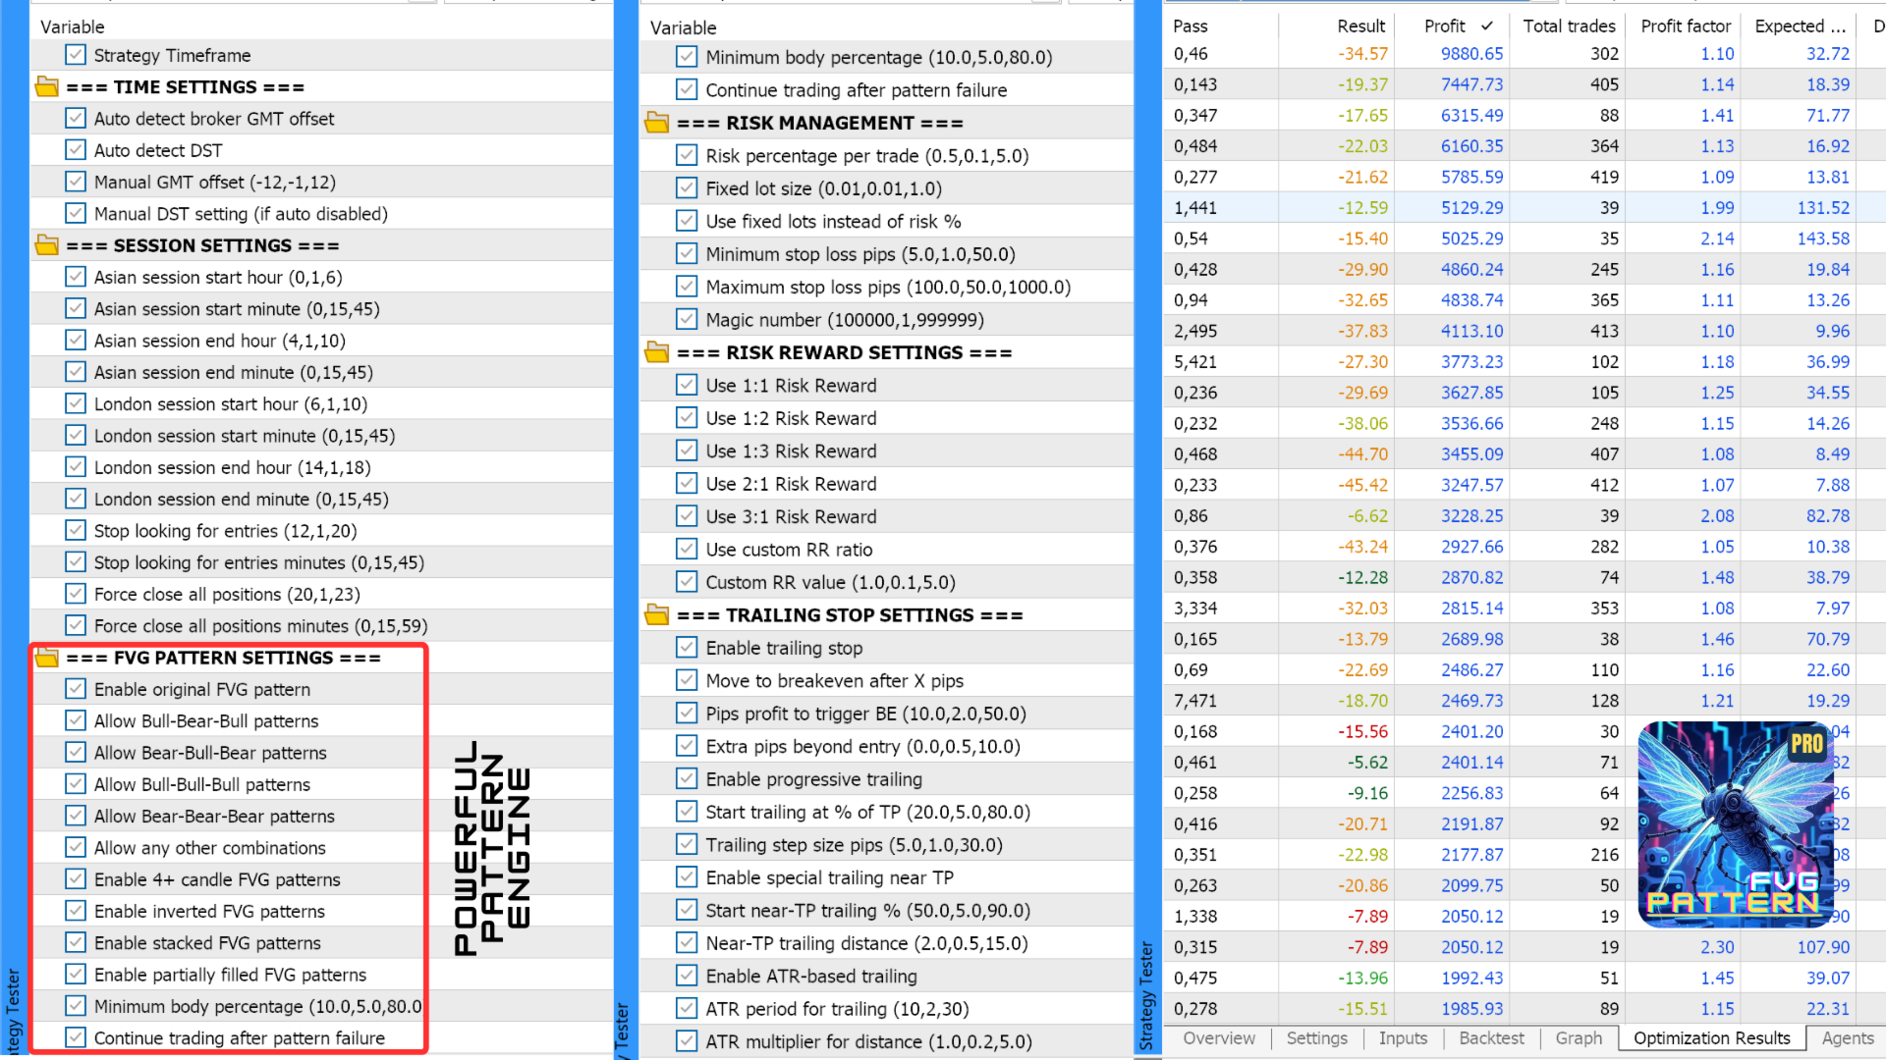Sort by Total trades column header

tap(1569, 26)
